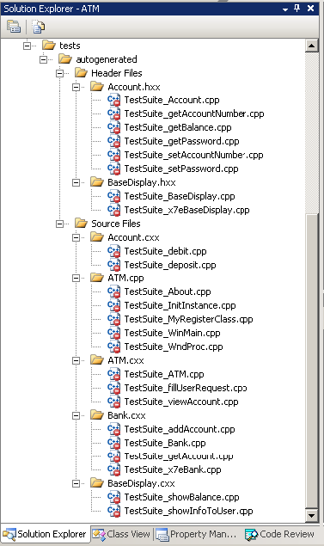Open the window position dropdown arrow in title bar
Screen dimensions: 324x546
285,9
